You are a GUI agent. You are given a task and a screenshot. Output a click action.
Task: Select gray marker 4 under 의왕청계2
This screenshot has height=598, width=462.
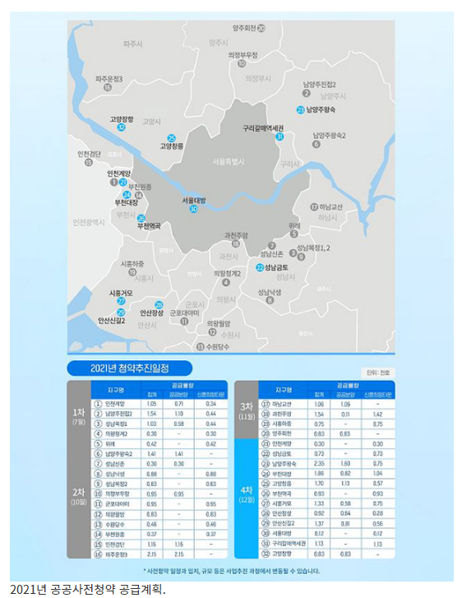click(226, 282)
